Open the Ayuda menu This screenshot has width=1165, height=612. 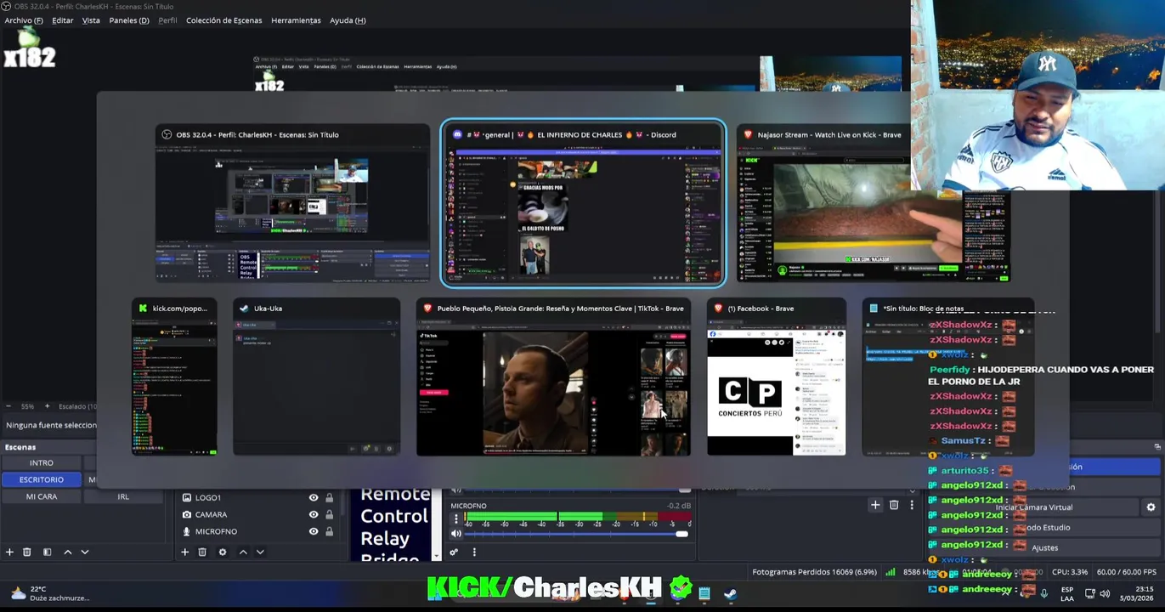(348, 20)
